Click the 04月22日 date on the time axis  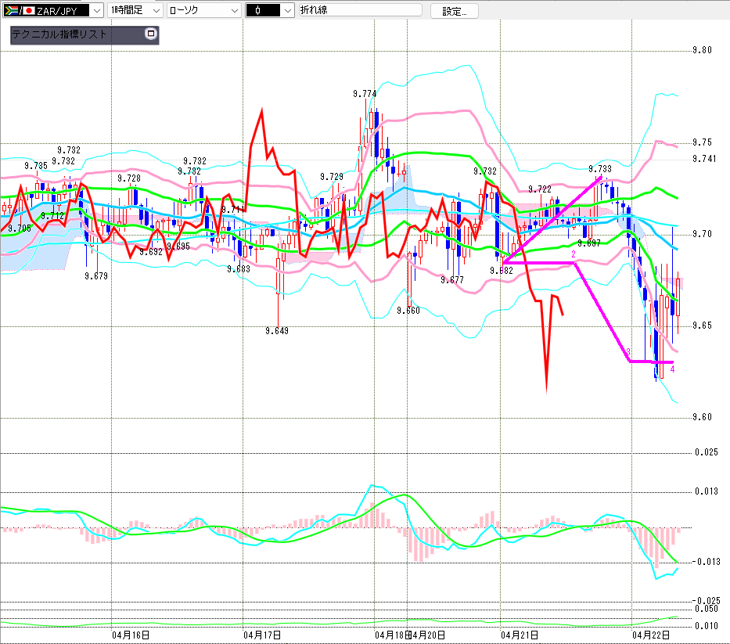pyautogui.click(x=651, y=634)
